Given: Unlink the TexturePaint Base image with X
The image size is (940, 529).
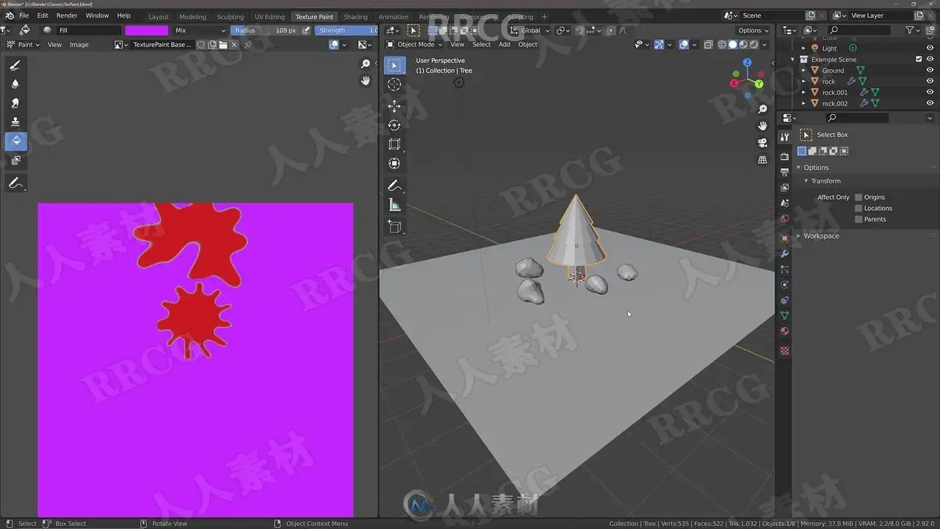Looking at the screenshot, I should pyautogui.click(x=234, y=45).
